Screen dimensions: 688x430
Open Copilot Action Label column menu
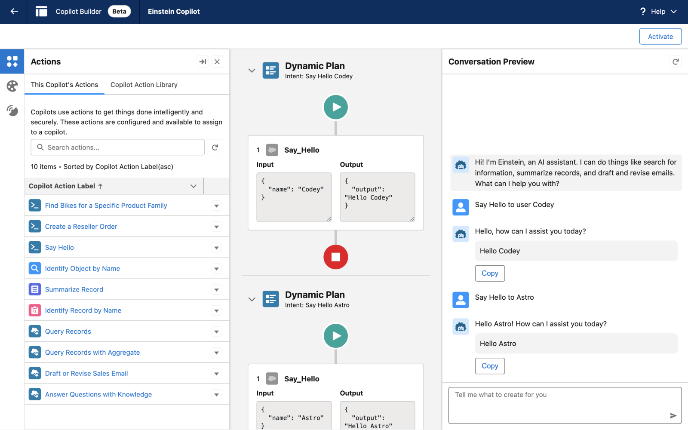coord(193,186)
